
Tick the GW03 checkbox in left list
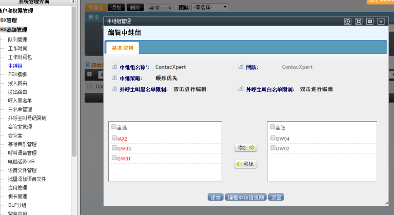tap(114, 148)
